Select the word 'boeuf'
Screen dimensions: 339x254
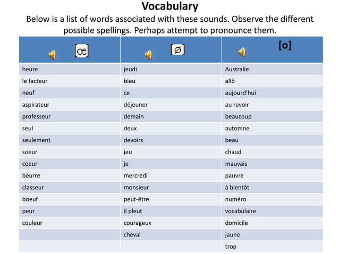tap(30, 199)
